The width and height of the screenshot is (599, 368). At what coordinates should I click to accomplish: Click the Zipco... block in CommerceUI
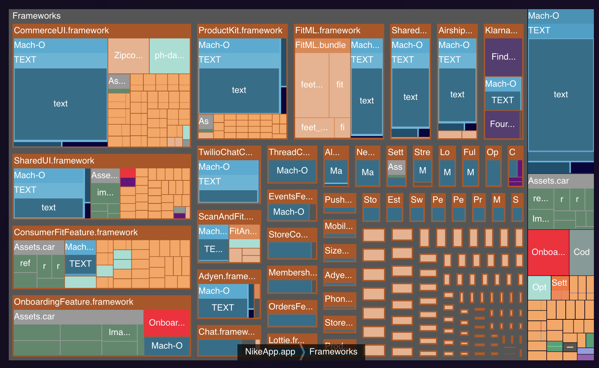click(128, 56)
